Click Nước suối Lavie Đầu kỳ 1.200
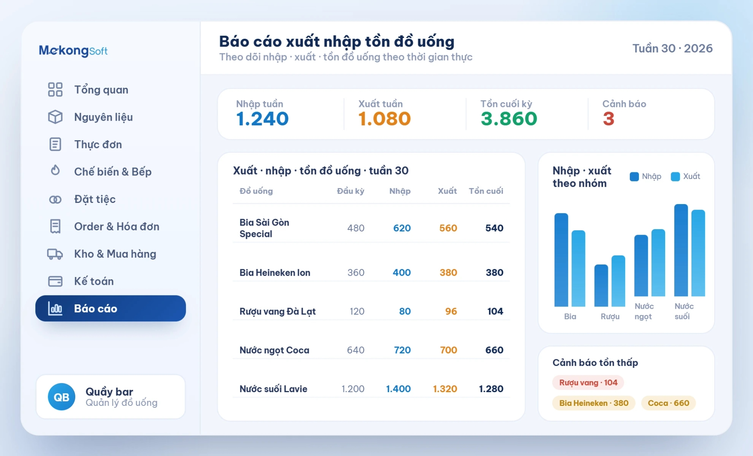This screenshot has width=753, height=456. (x=353, y=389)
